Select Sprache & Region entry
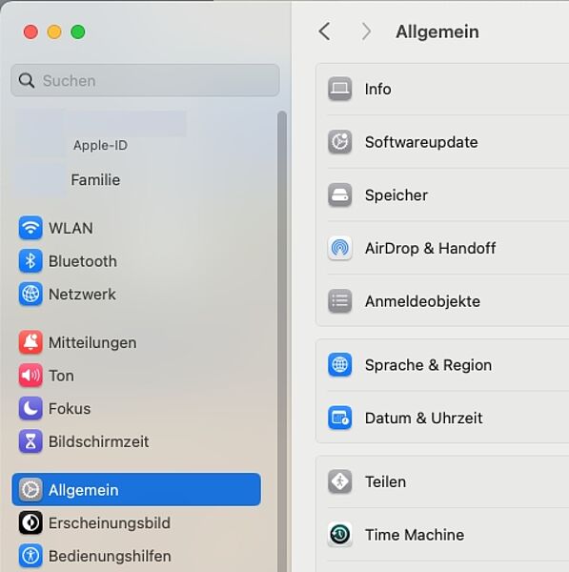The image size is (569, 572). pyautogui.click(x=442, y=365)
